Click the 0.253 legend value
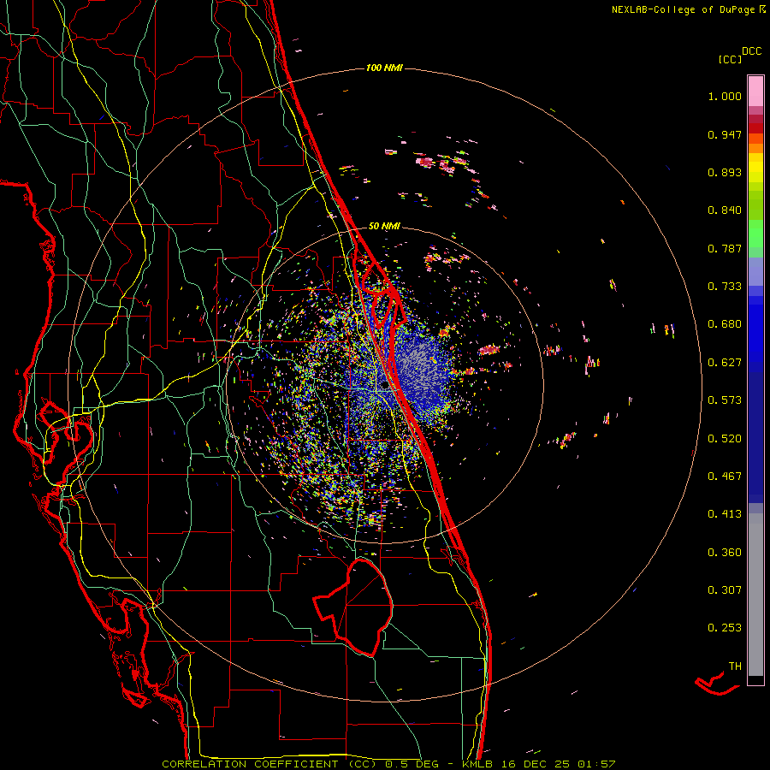The image size is (770, 770). point(725,628)
